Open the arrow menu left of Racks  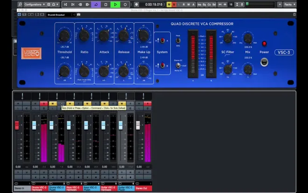tap(280, 4)
